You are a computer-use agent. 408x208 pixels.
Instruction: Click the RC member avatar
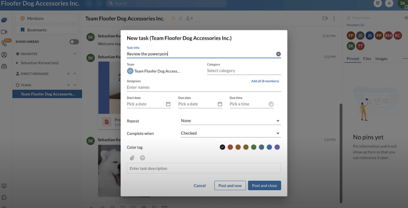(397, 36)
